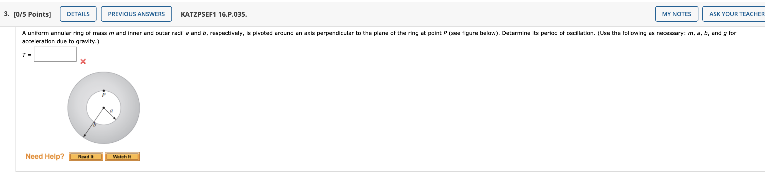
Task: Click the inner radius label a
Action: click(x=111, y=111)
